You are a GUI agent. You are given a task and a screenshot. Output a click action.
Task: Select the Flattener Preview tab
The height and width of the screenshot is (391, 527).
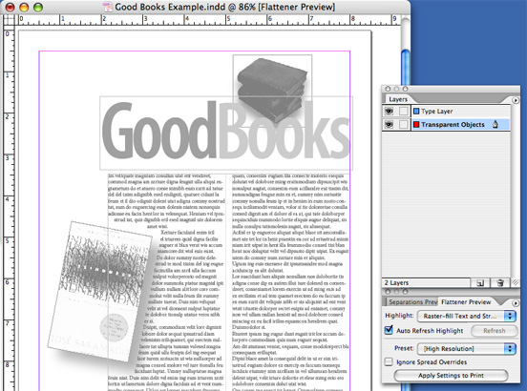pyautogui.click(x=466, y=302)
